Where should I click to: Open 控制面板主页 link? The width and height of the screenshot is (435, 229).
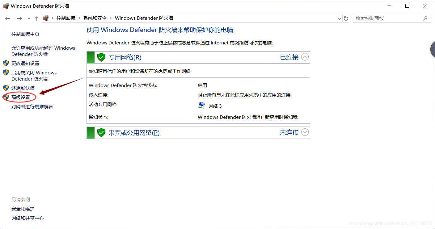coord(25,34)
